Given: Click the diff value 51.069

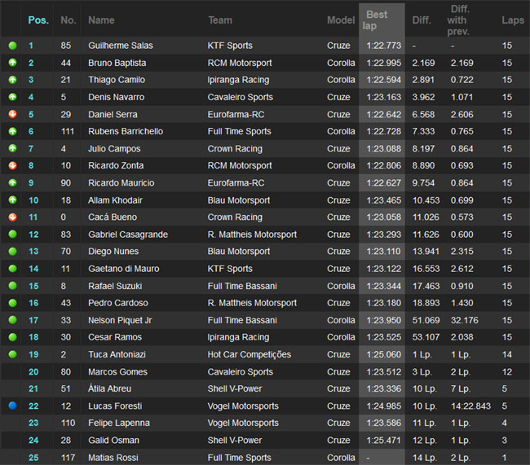Looking at the screenshot, I should [x=426, y=320].
